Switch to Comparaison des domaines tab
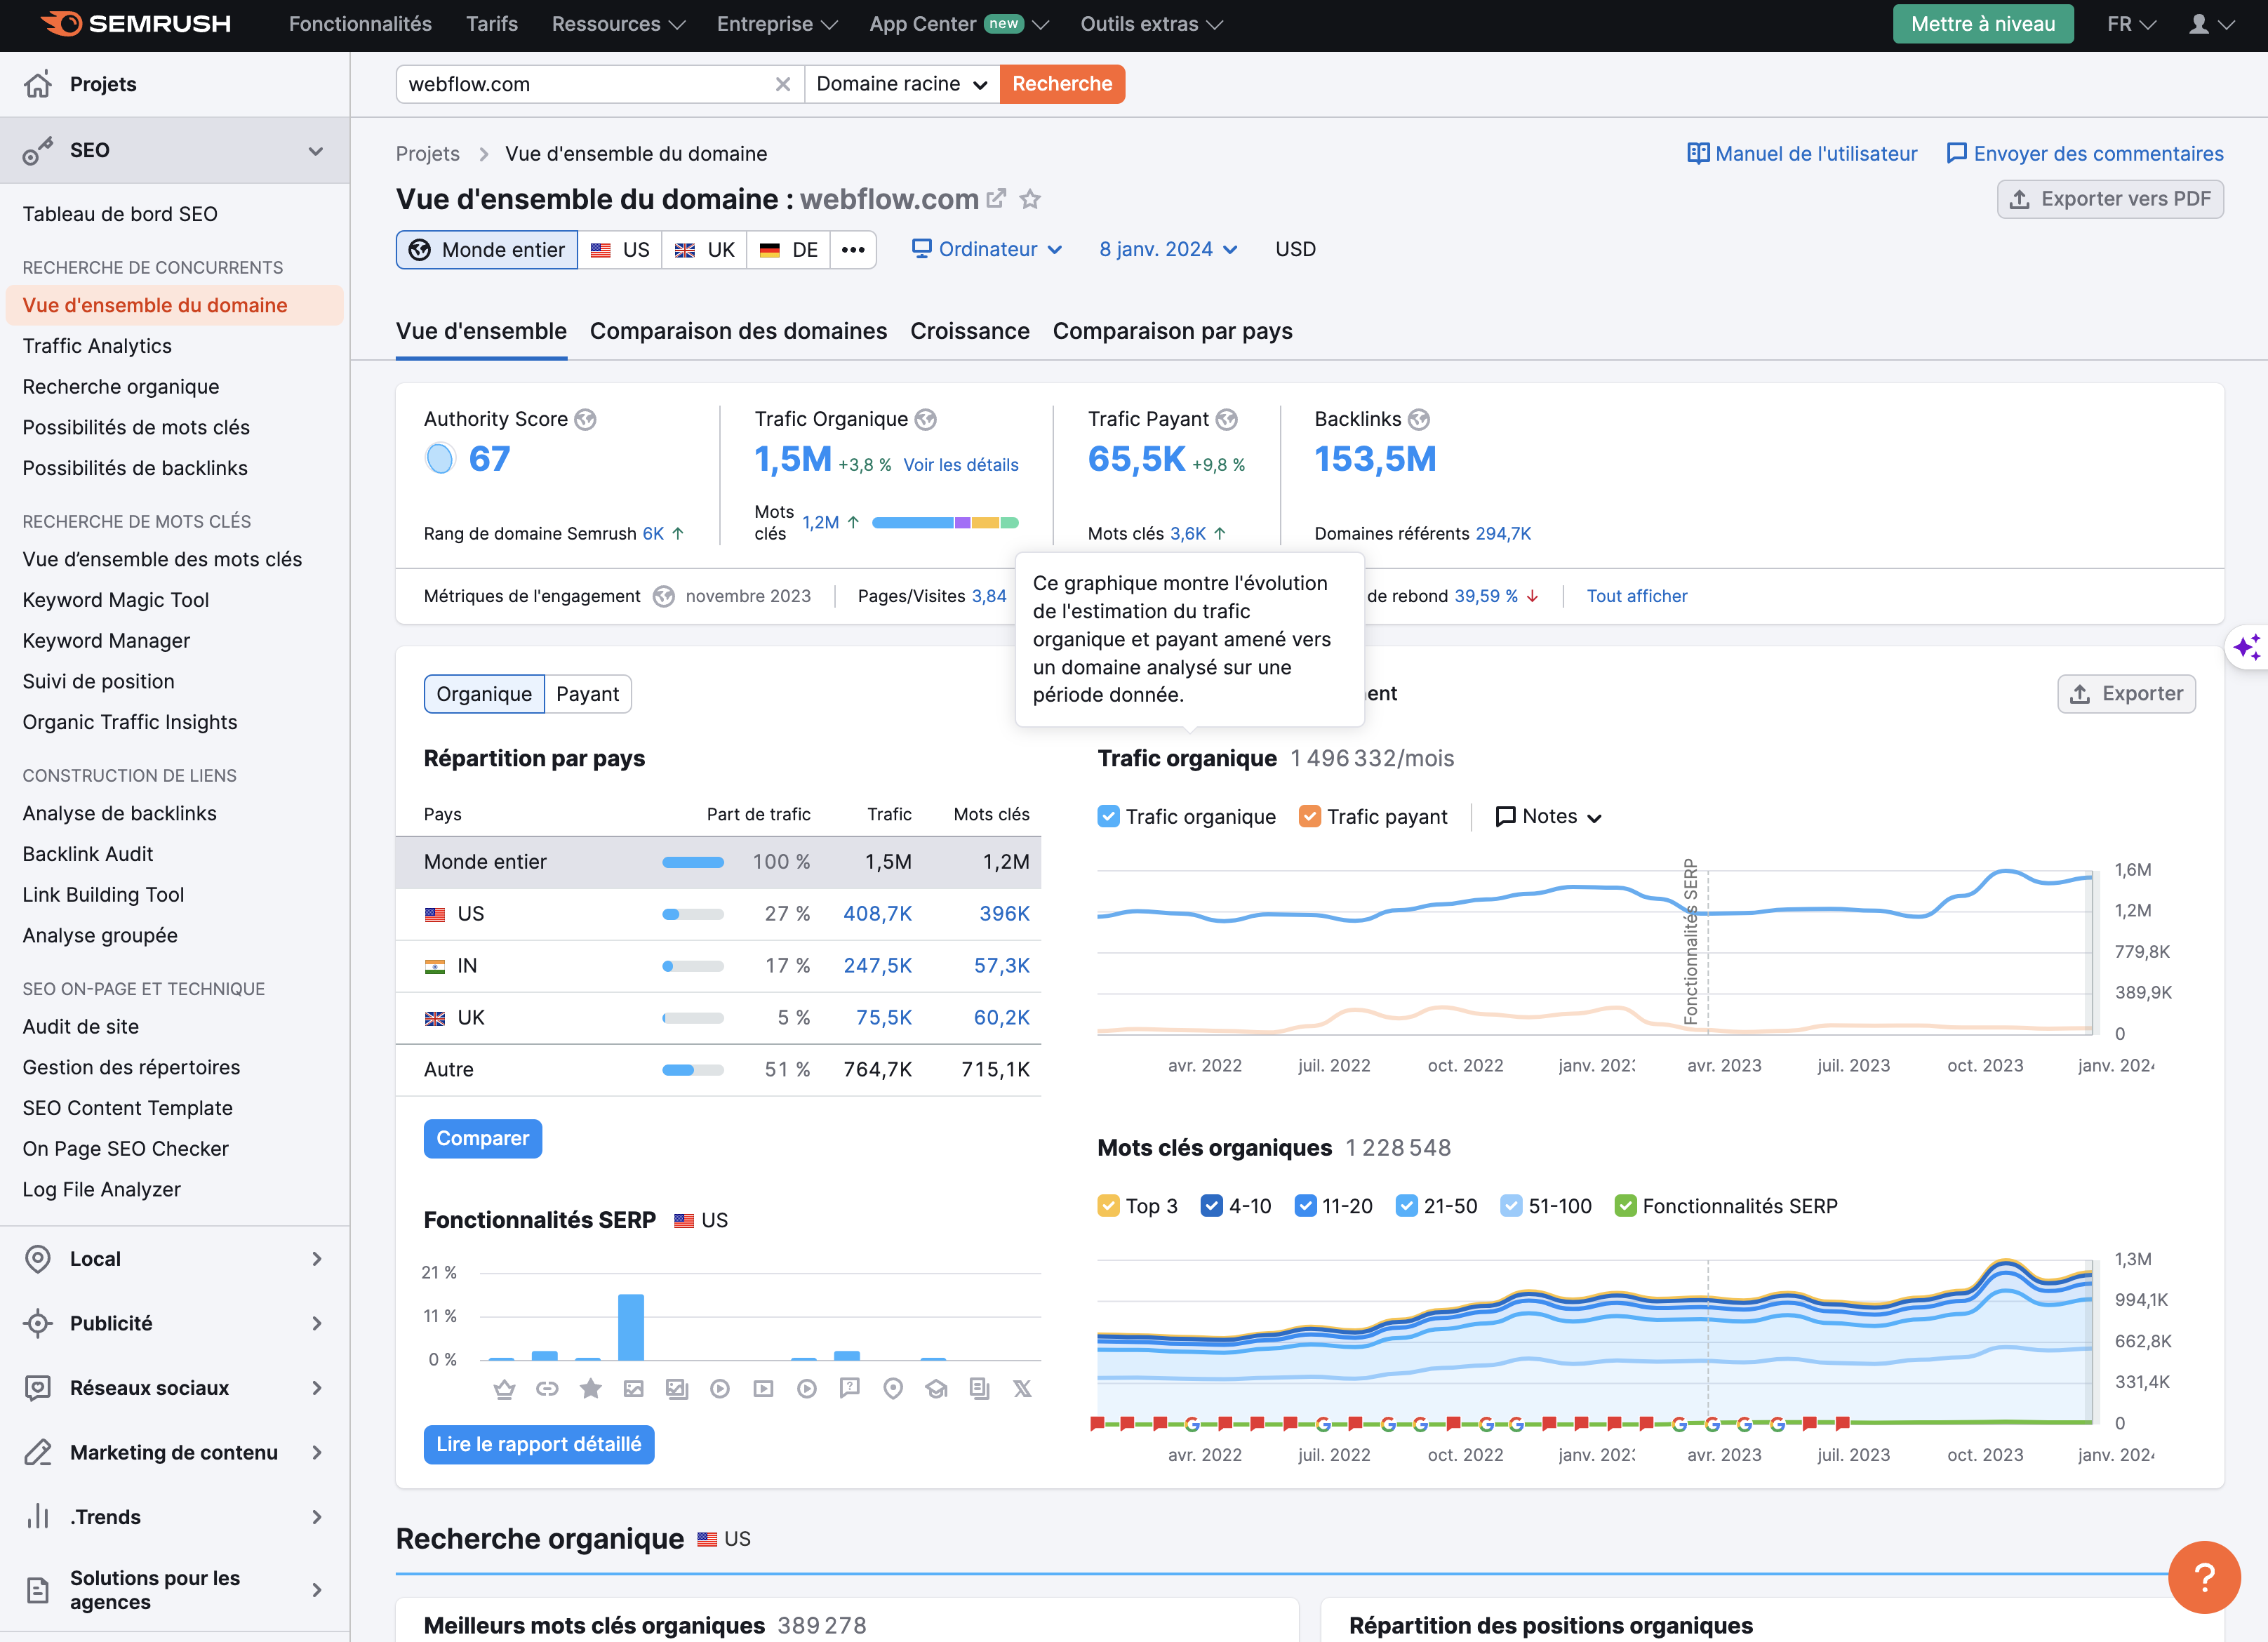This screenshot has height=1642, width=2268. tap(738, 331)
